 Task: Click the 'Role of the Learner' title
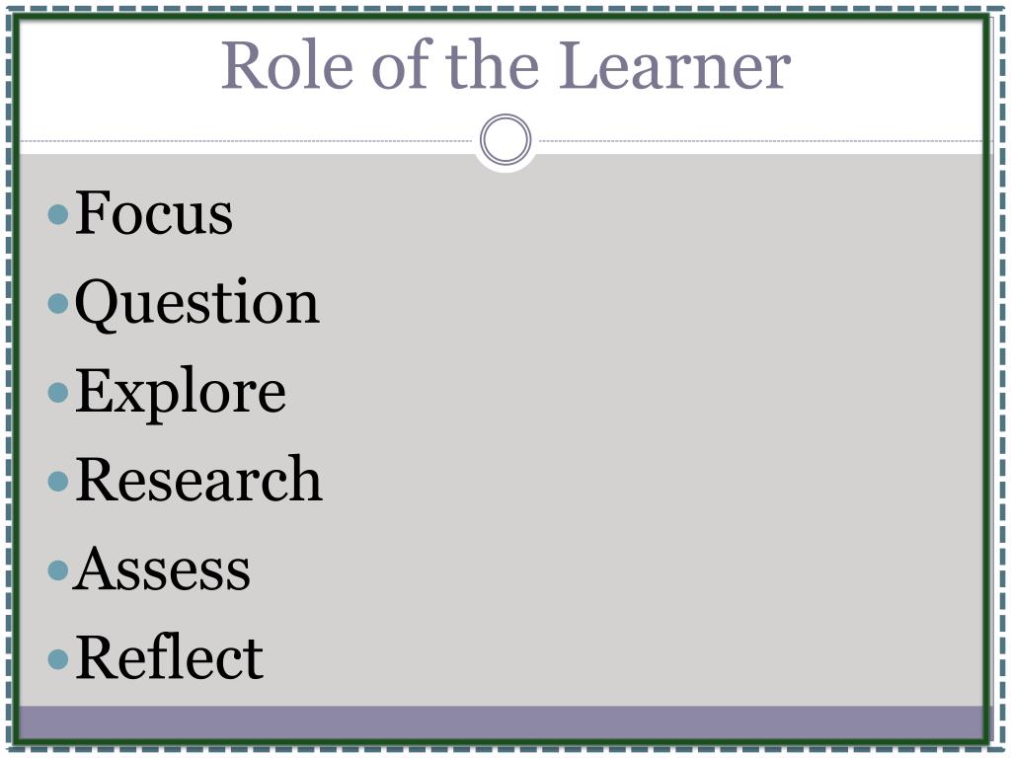point(506,65)
